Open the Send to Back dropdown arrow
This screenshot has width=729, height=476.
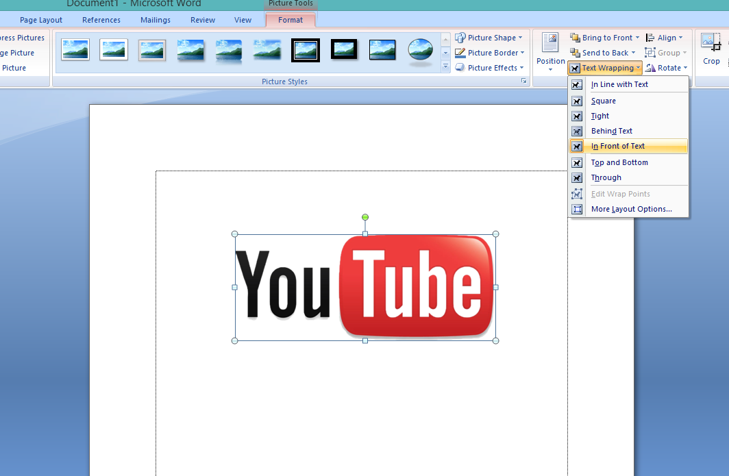pyautogui.click(x=633, y=53)
